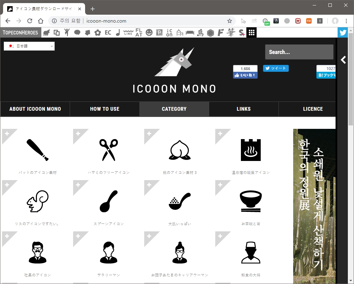Expand the plus corner on the baseball bat icon
The width and height of the screenshot is (354, 284).
(7, 133)
